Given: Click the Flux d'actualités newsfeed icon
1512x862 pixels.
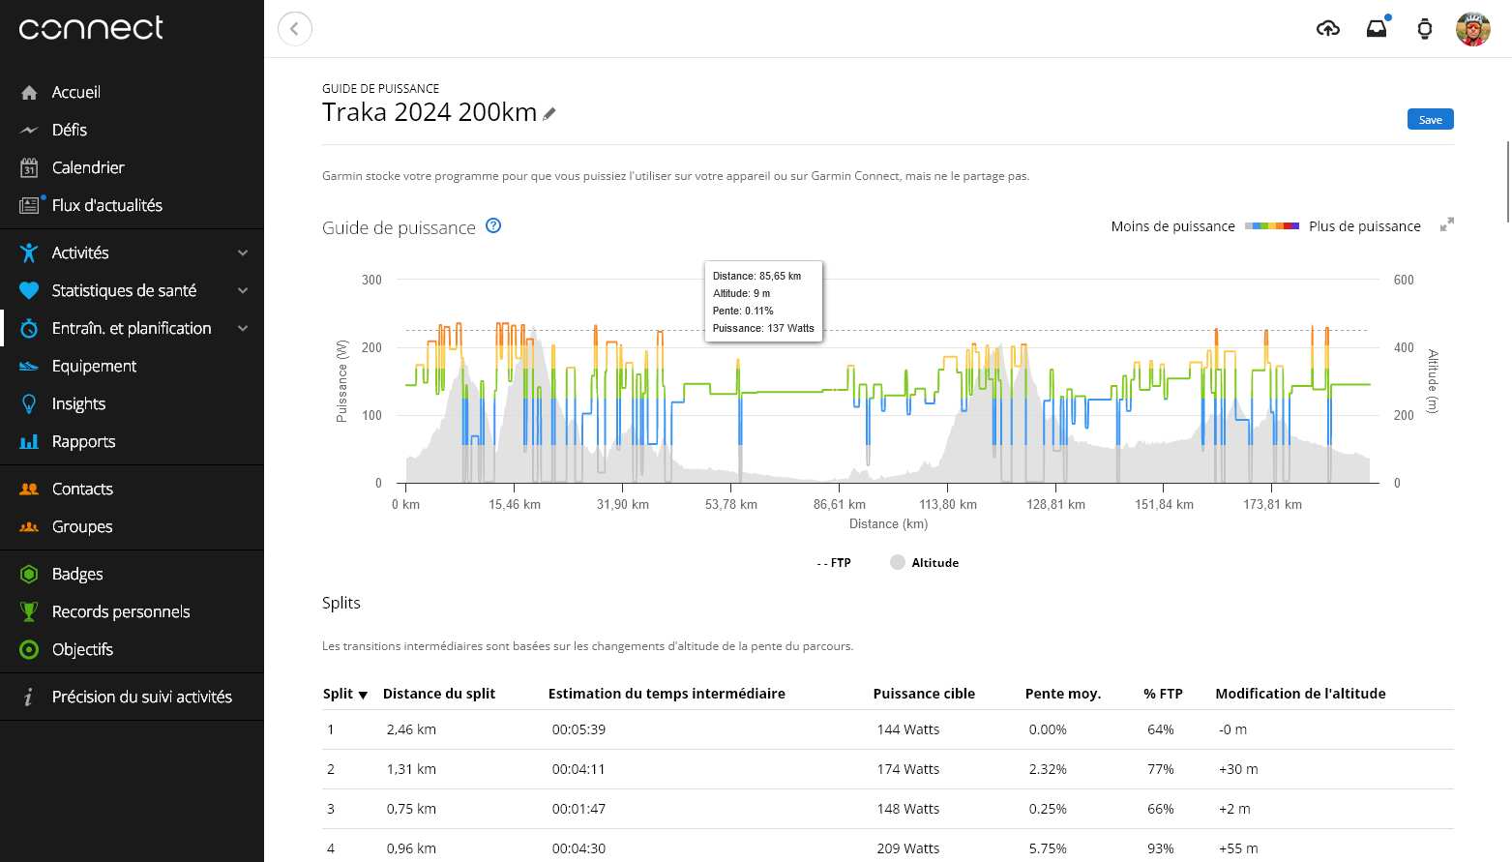Looking at the screenshot, I should [29, 205].
